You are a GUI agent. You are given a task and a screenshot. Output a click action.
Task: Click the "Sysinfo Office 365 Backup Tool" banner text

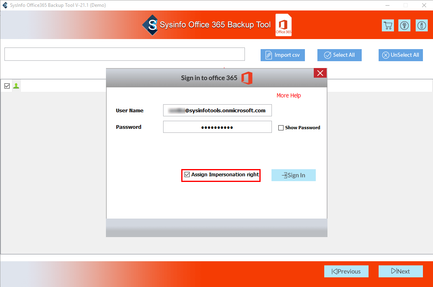(x=215, y=25)
